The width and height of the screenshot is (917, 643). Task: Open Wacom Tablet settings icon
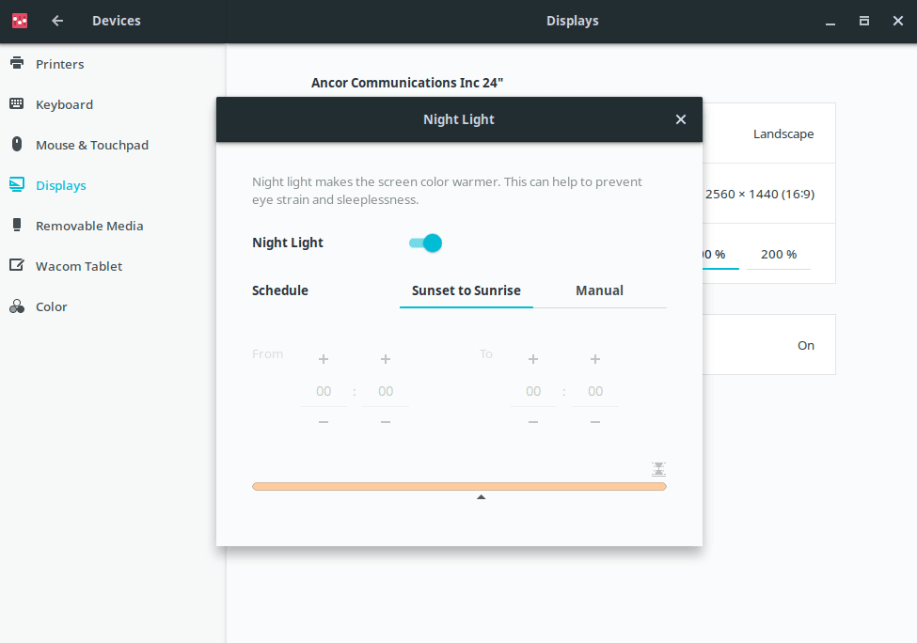coord(17,266)
